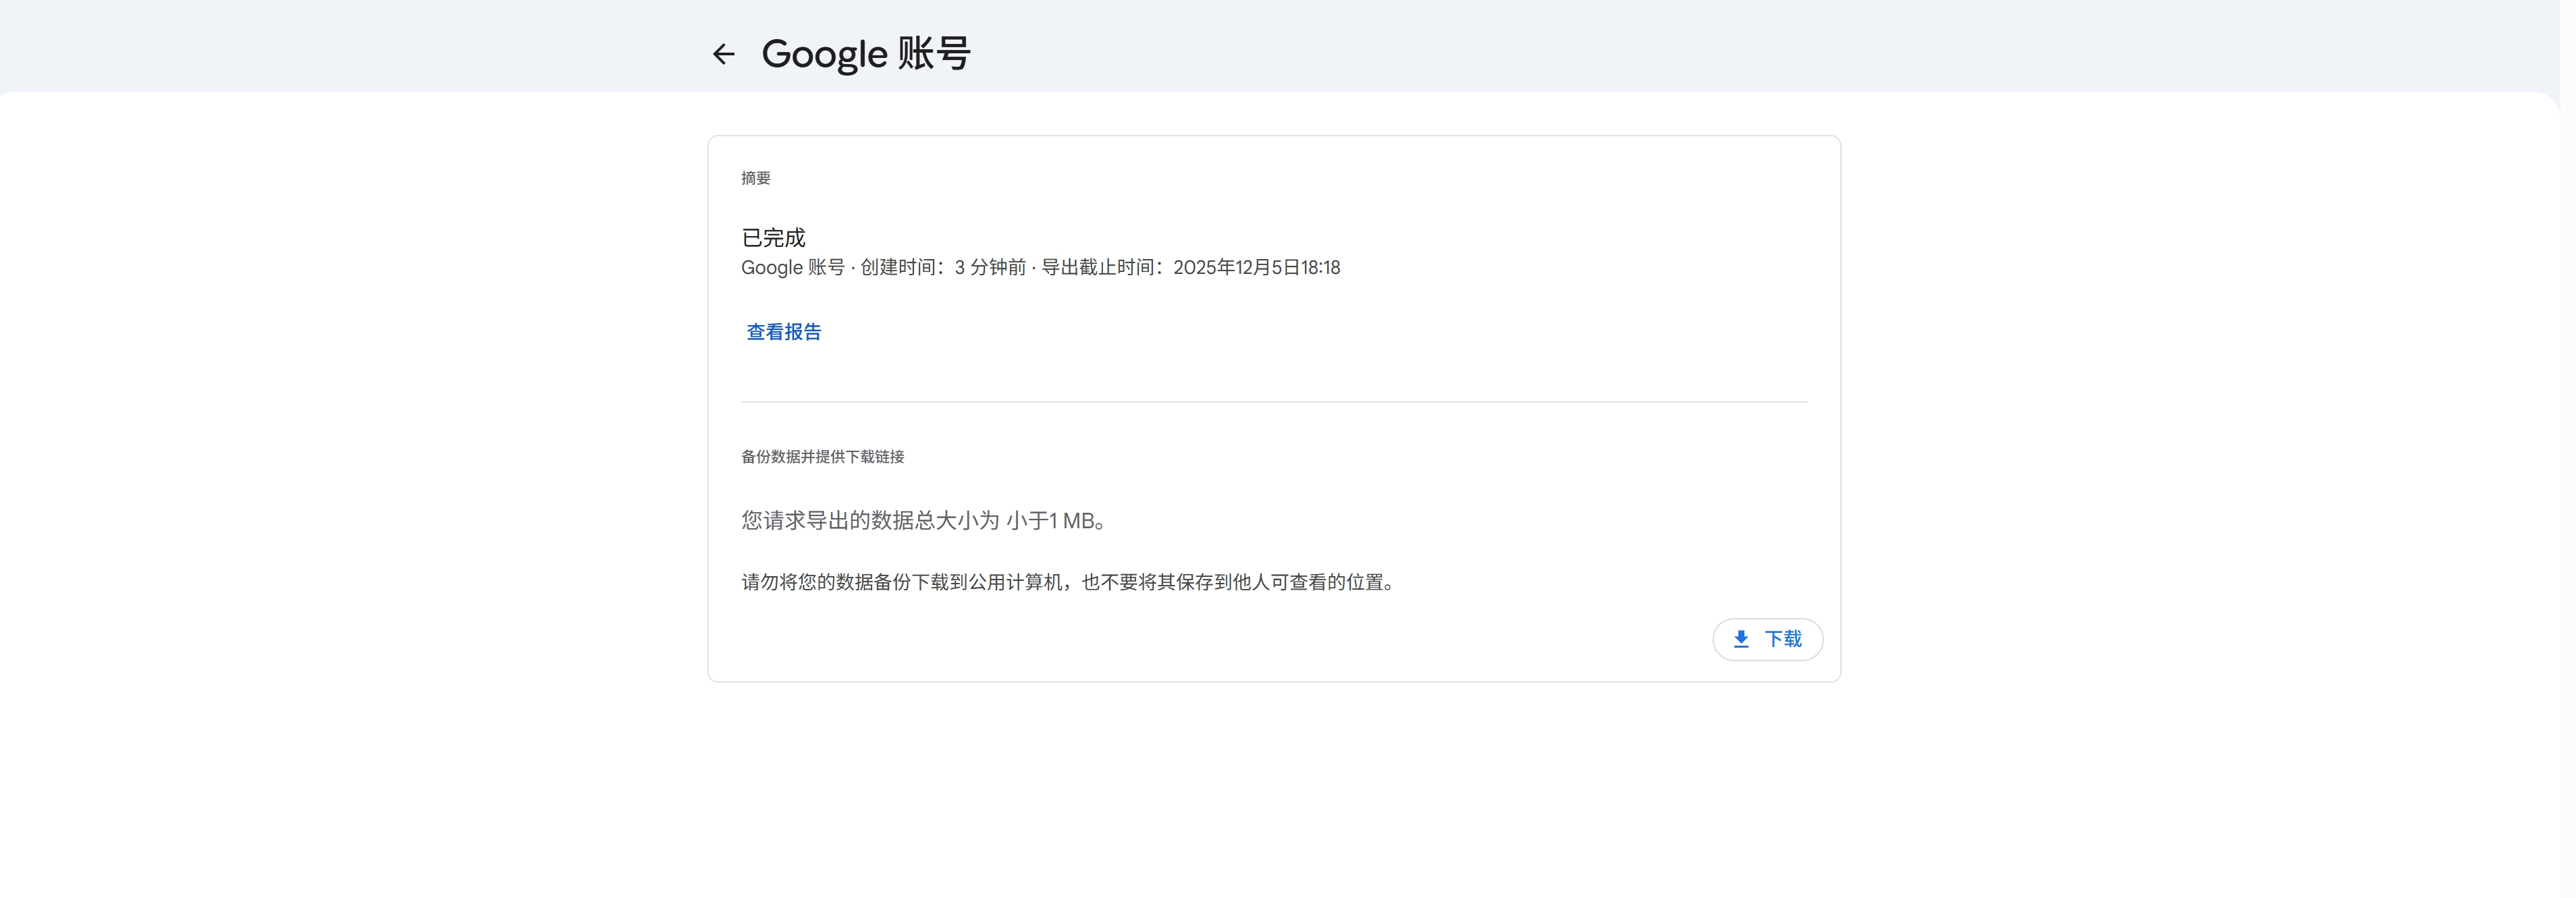Click the 备份数据并提供下载链接 heading

click(x=822, y=457)
